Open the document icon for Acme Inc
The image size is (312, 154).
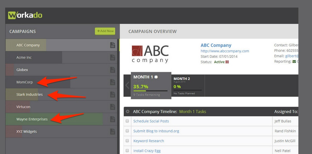(x=113, y=58)
